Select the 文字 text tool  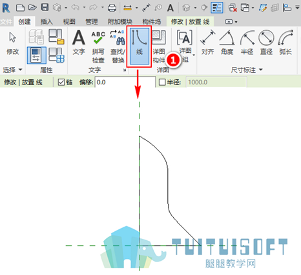79,43
